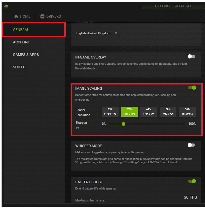Image resolution: width=205 pixels, height=209 pixels.
Task: Click the GEFORCE EXPERIENCE title logo
Action: pos(174,6)
